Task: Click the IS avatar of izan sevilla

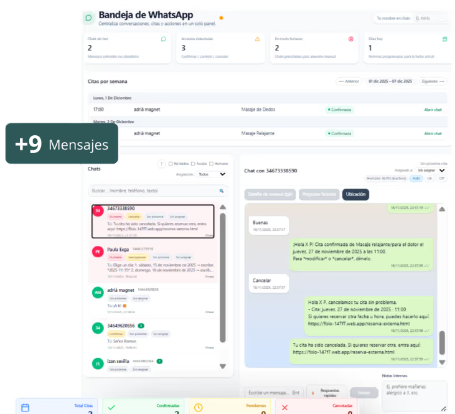Action: (98, 364)
